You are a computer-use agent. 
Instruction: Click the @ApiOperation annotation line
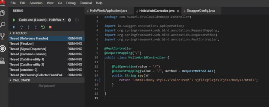click(x=136, y=66)
